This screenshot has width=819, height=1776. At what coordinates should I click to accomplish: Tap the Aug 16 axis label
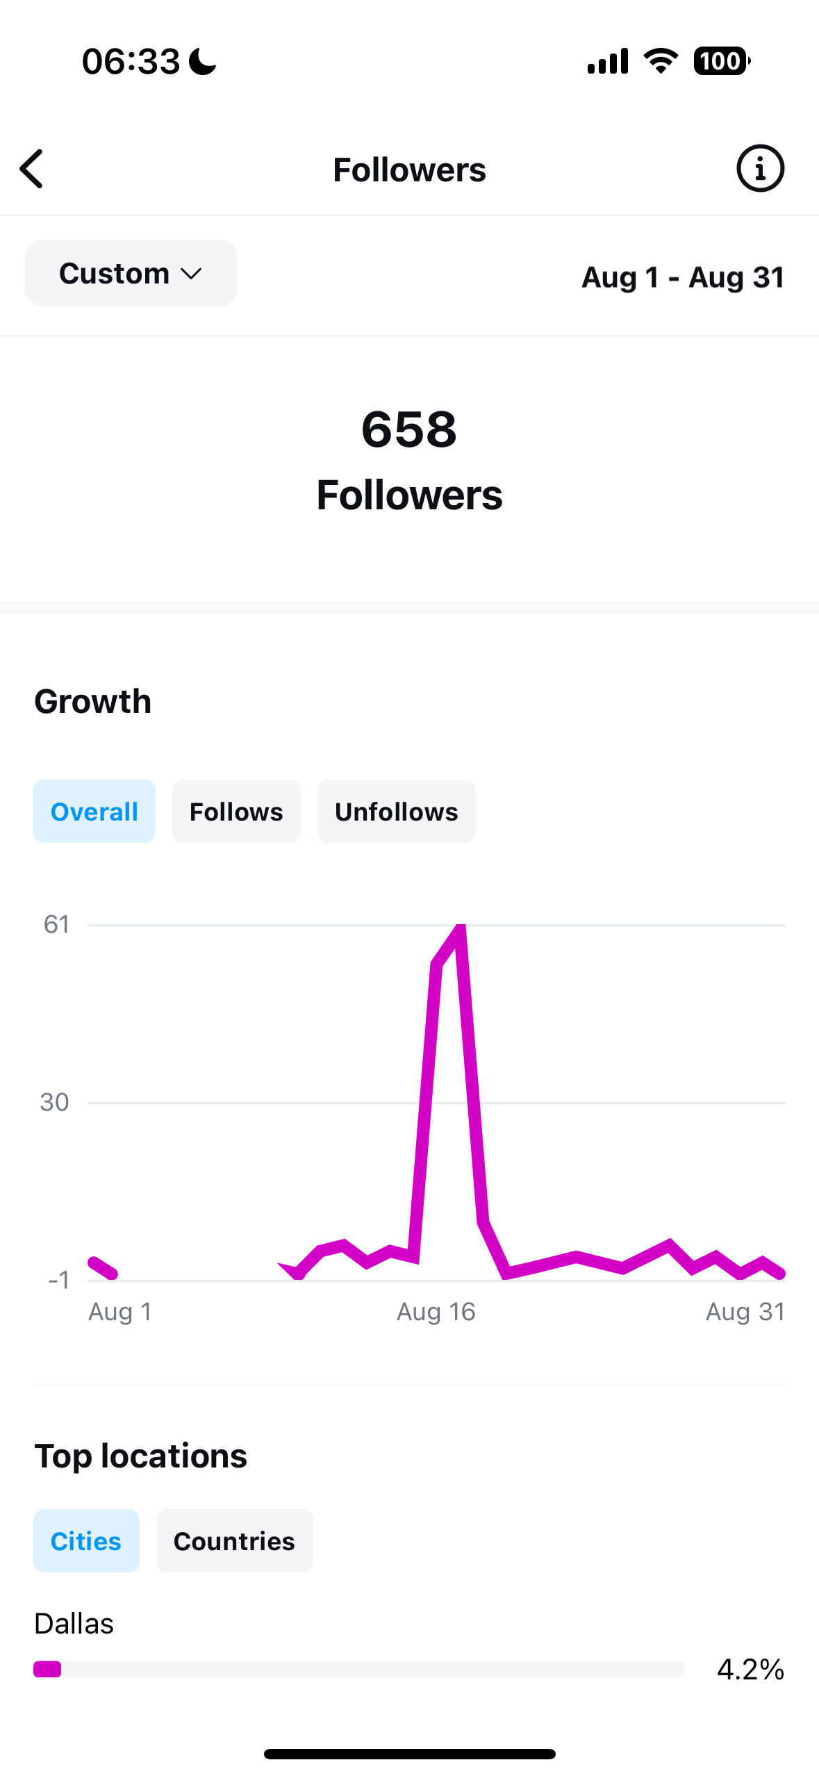coord(436,1312)
